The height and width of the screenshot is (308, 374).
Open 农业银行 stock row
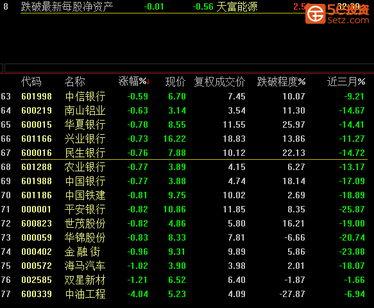click(x=187, y=167)
